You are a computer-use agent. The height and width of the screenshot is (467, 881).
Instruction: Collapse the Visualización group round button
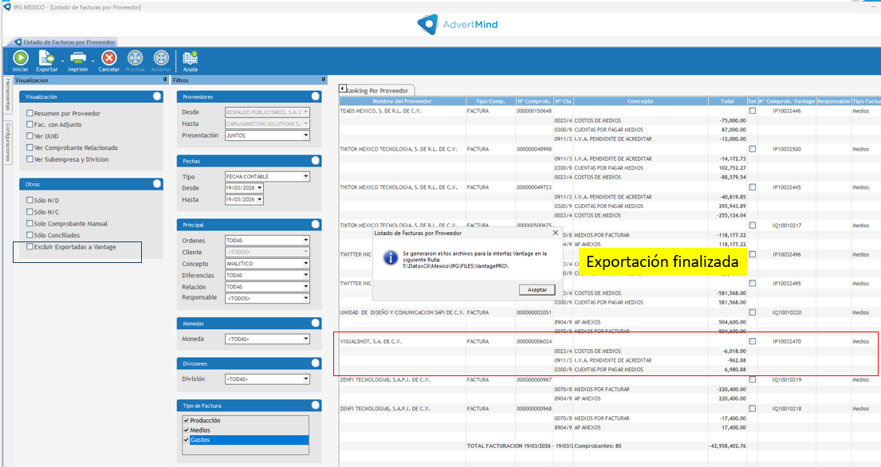157,96
